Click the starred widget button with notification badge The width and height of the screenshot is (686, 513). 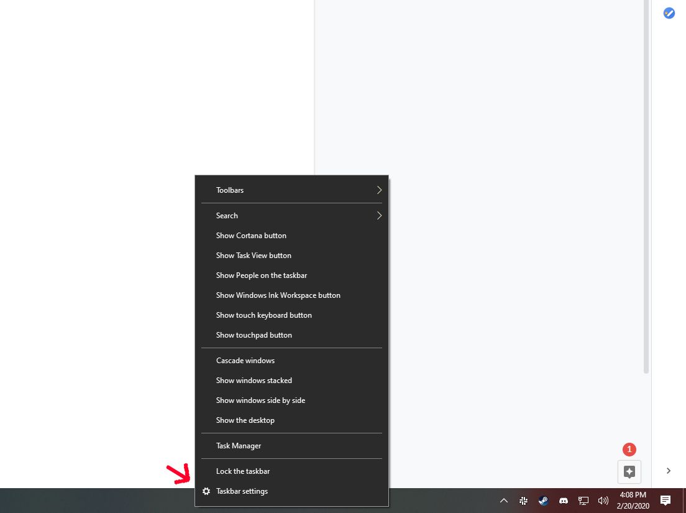point(629,471)
